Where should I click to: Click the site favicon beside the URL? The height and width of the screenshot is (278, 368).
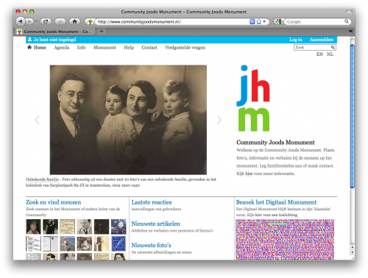point(90,22)
